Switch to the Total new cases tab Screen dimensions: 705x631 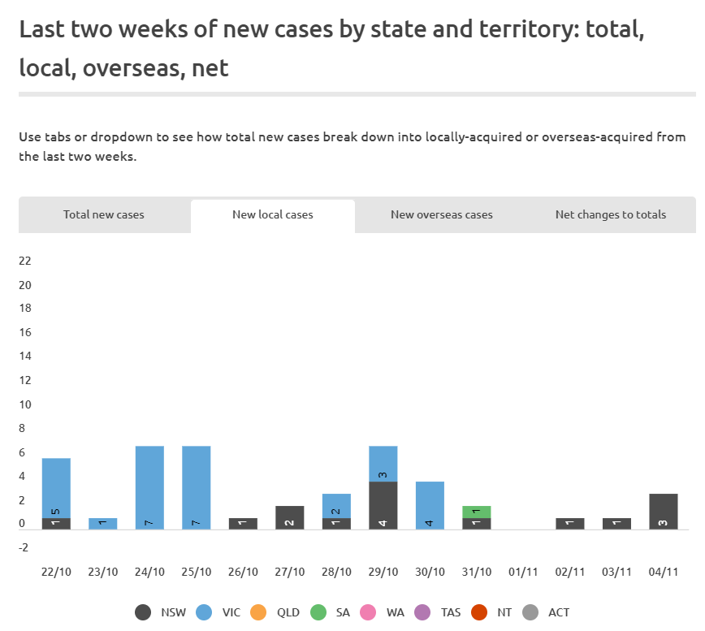click(104, 215)
